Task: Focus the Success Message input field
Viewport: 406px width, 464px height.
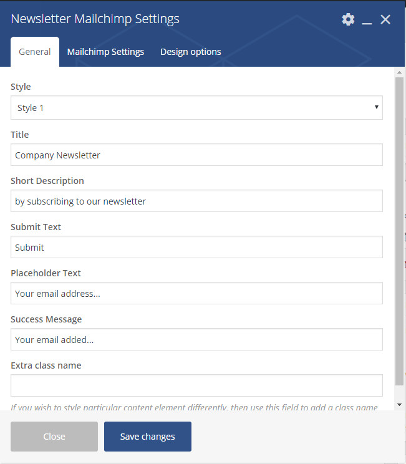Action: click(196, 339)
